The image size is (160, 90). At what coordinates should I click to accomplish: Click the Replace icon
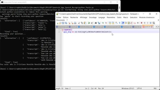click(x=99, y=23)
